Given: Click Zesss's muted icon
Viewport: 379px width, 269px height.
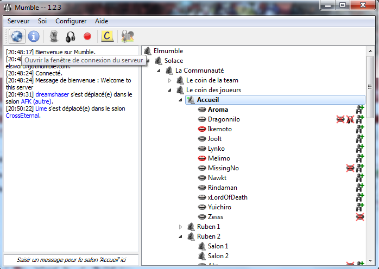Looking at the screenshot, I should [x=360, y=217].
